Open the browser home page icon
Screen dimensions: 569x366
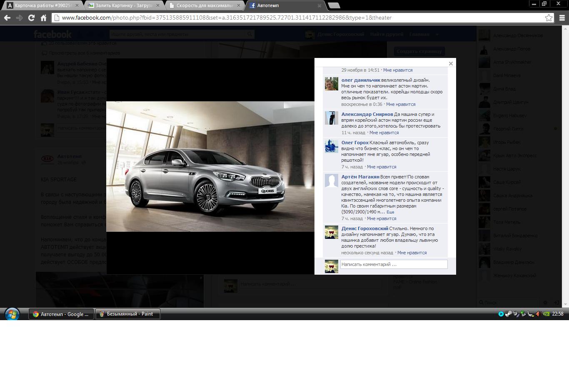point(43,18)
